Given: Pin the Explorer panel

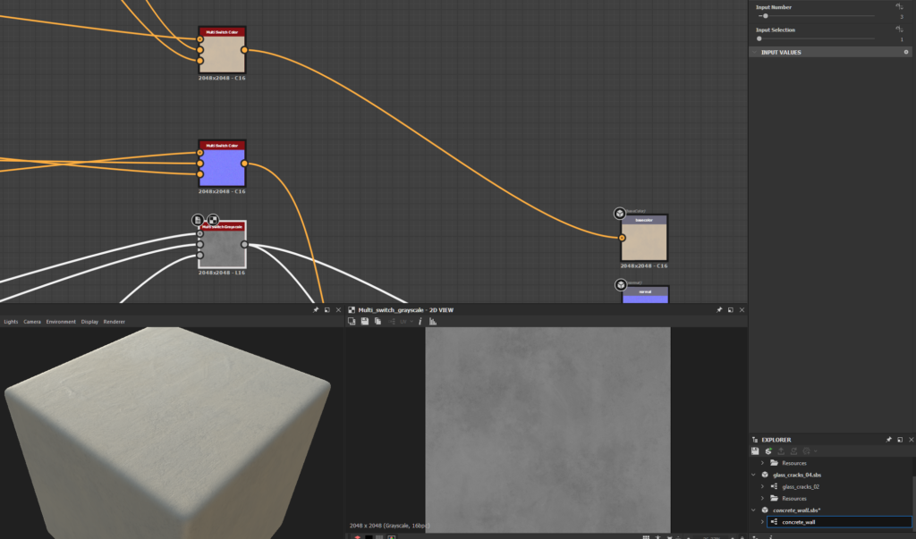Looking at the screenshot, I should point(888,440).
